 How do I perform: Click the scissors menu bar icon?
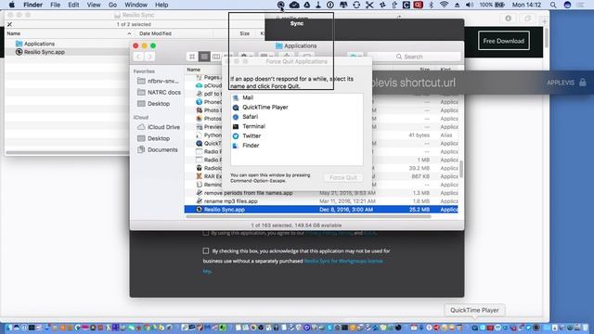[369, 5]
